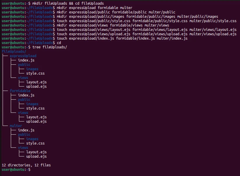Select the views folder inside multer
The width and height of the screenshot is (240, 176).
(x=23, y=147)
